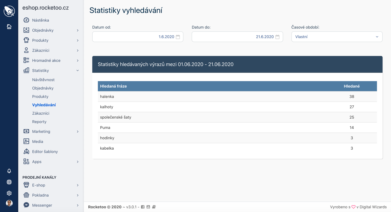Open the Datum od calendar icon
391x212 pixels.
[178, 37]
